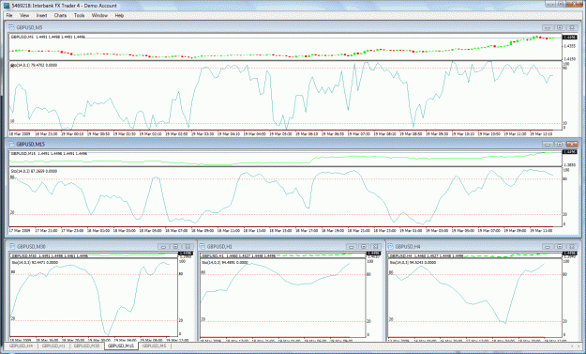Open the Help menu
This screenshot has width=586, height=354.
pyautogui.click(x=119, y=15)
